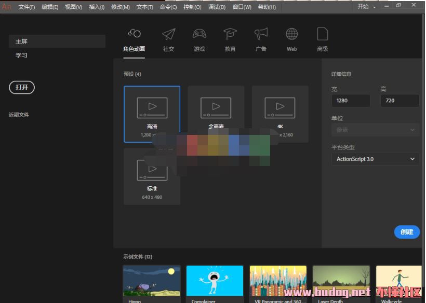The height and width of the screenshot is (303, 426).
Task: Click the 打开 button
Action: 22,87
